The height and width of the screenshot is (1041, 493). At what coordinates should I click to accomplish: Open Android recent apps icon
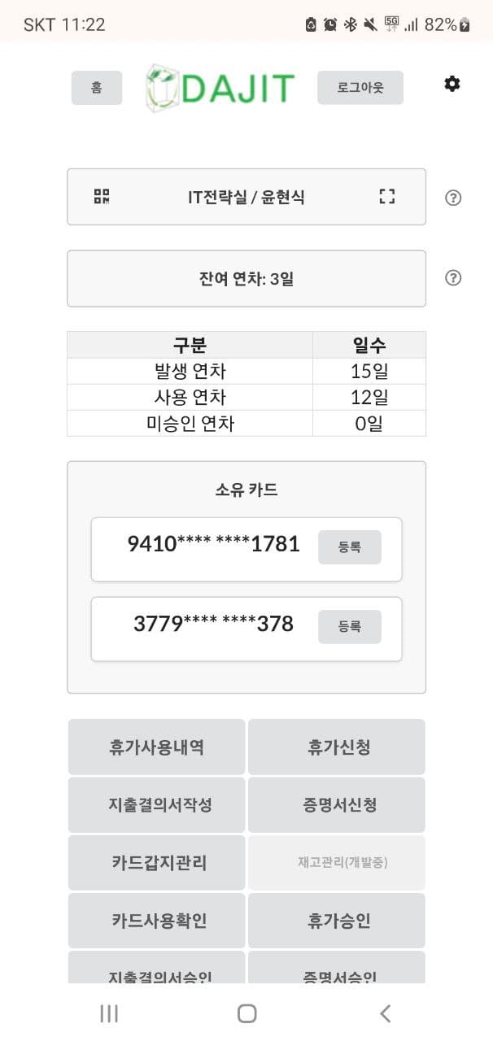(x=108, y=1013)
